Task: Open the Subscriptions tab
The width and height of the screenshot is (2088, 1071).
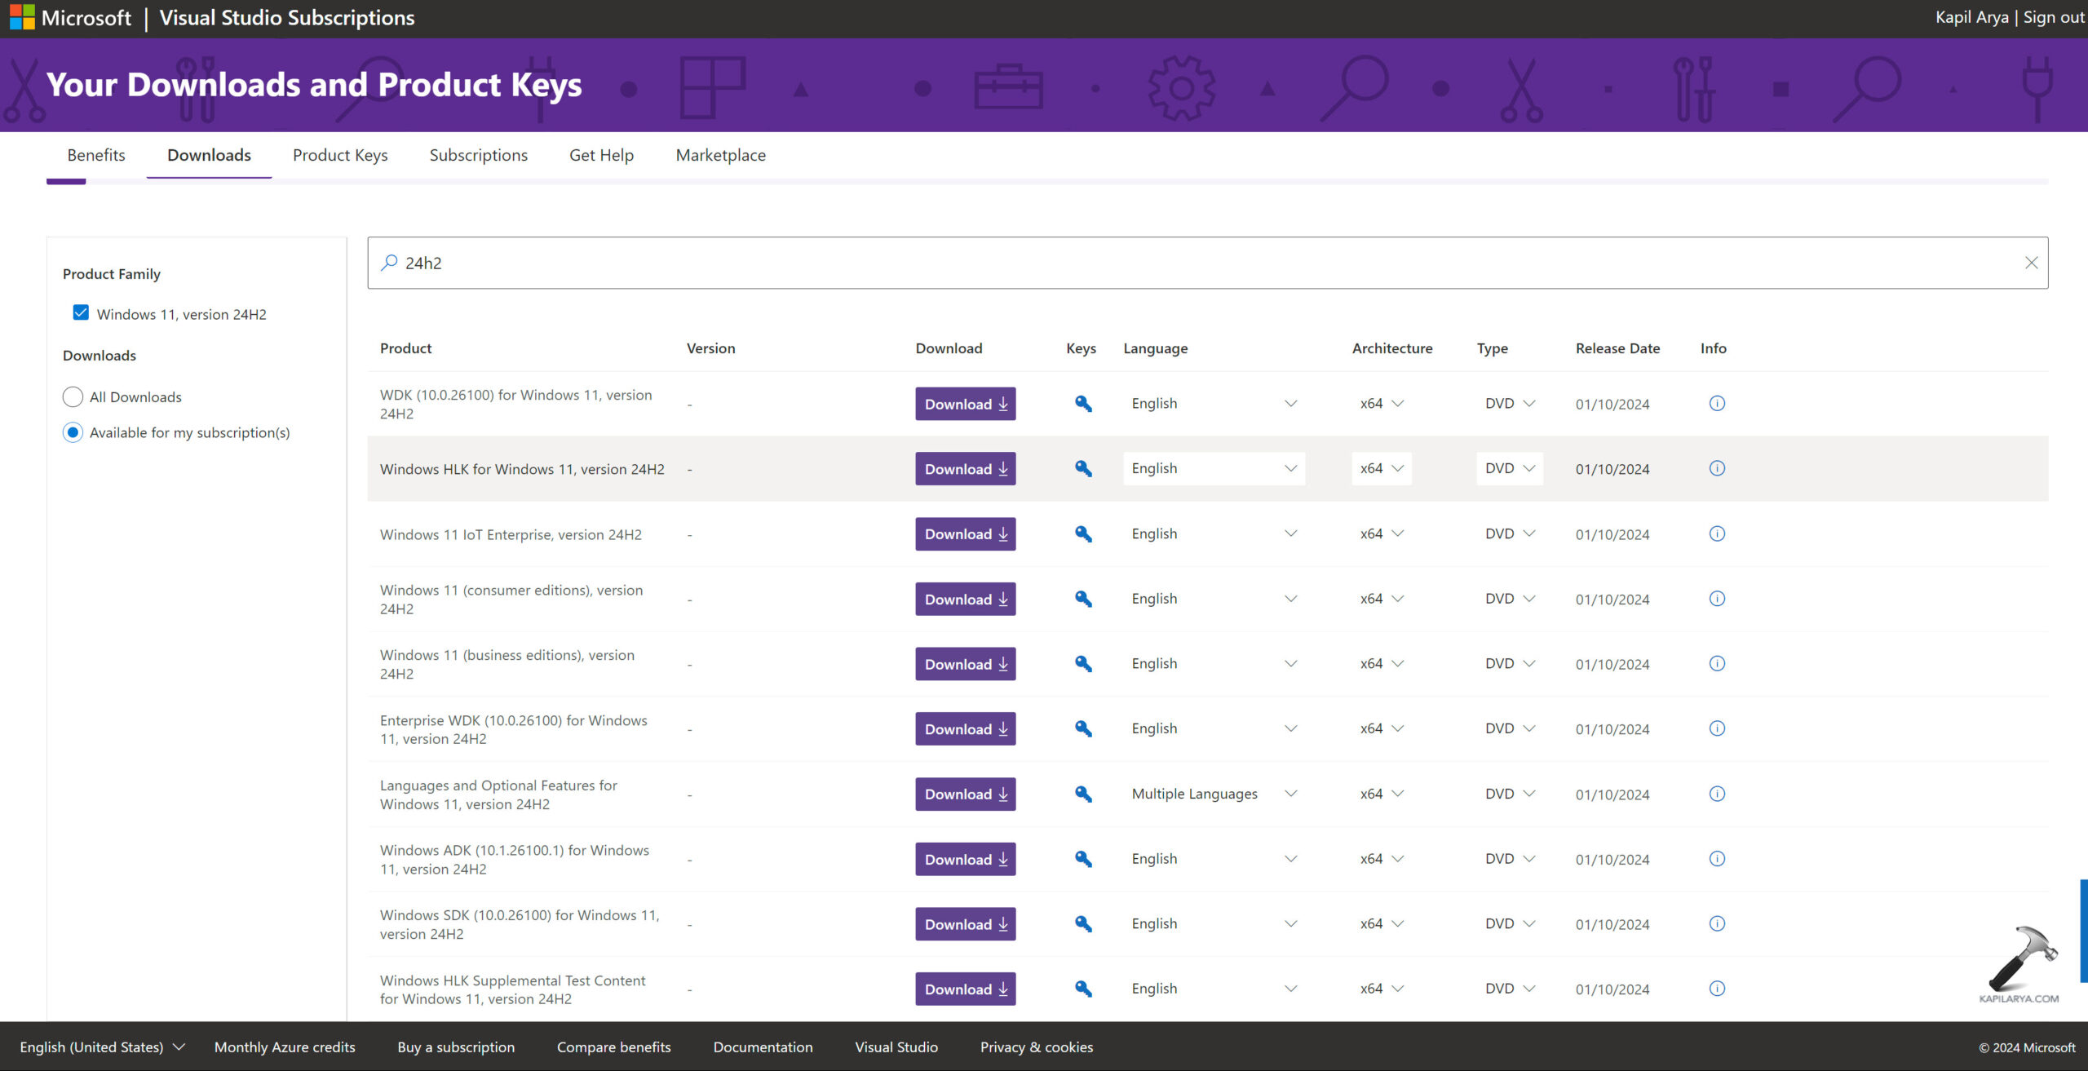Action: pos(478,155)
